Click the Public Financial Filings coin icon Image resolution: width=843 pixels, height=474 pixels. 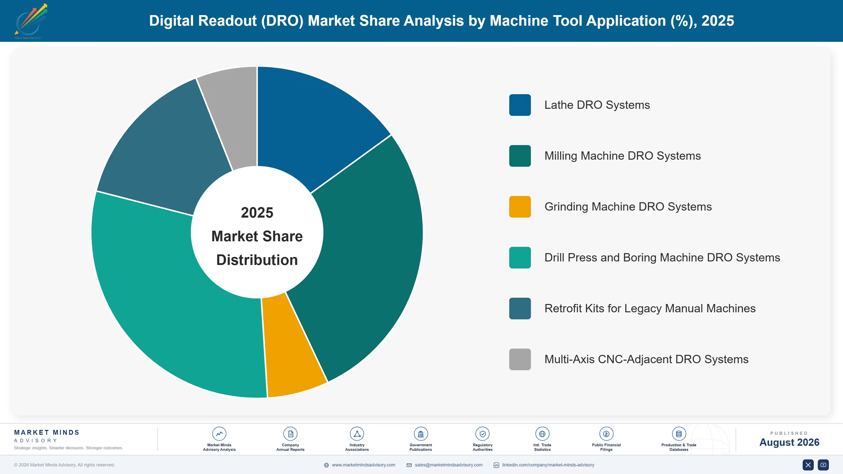tap(606, 434)
